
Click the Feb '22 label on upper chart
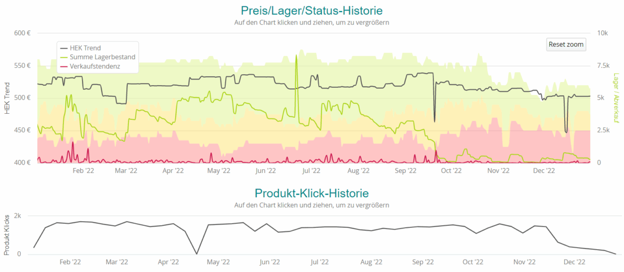(83, 170)
